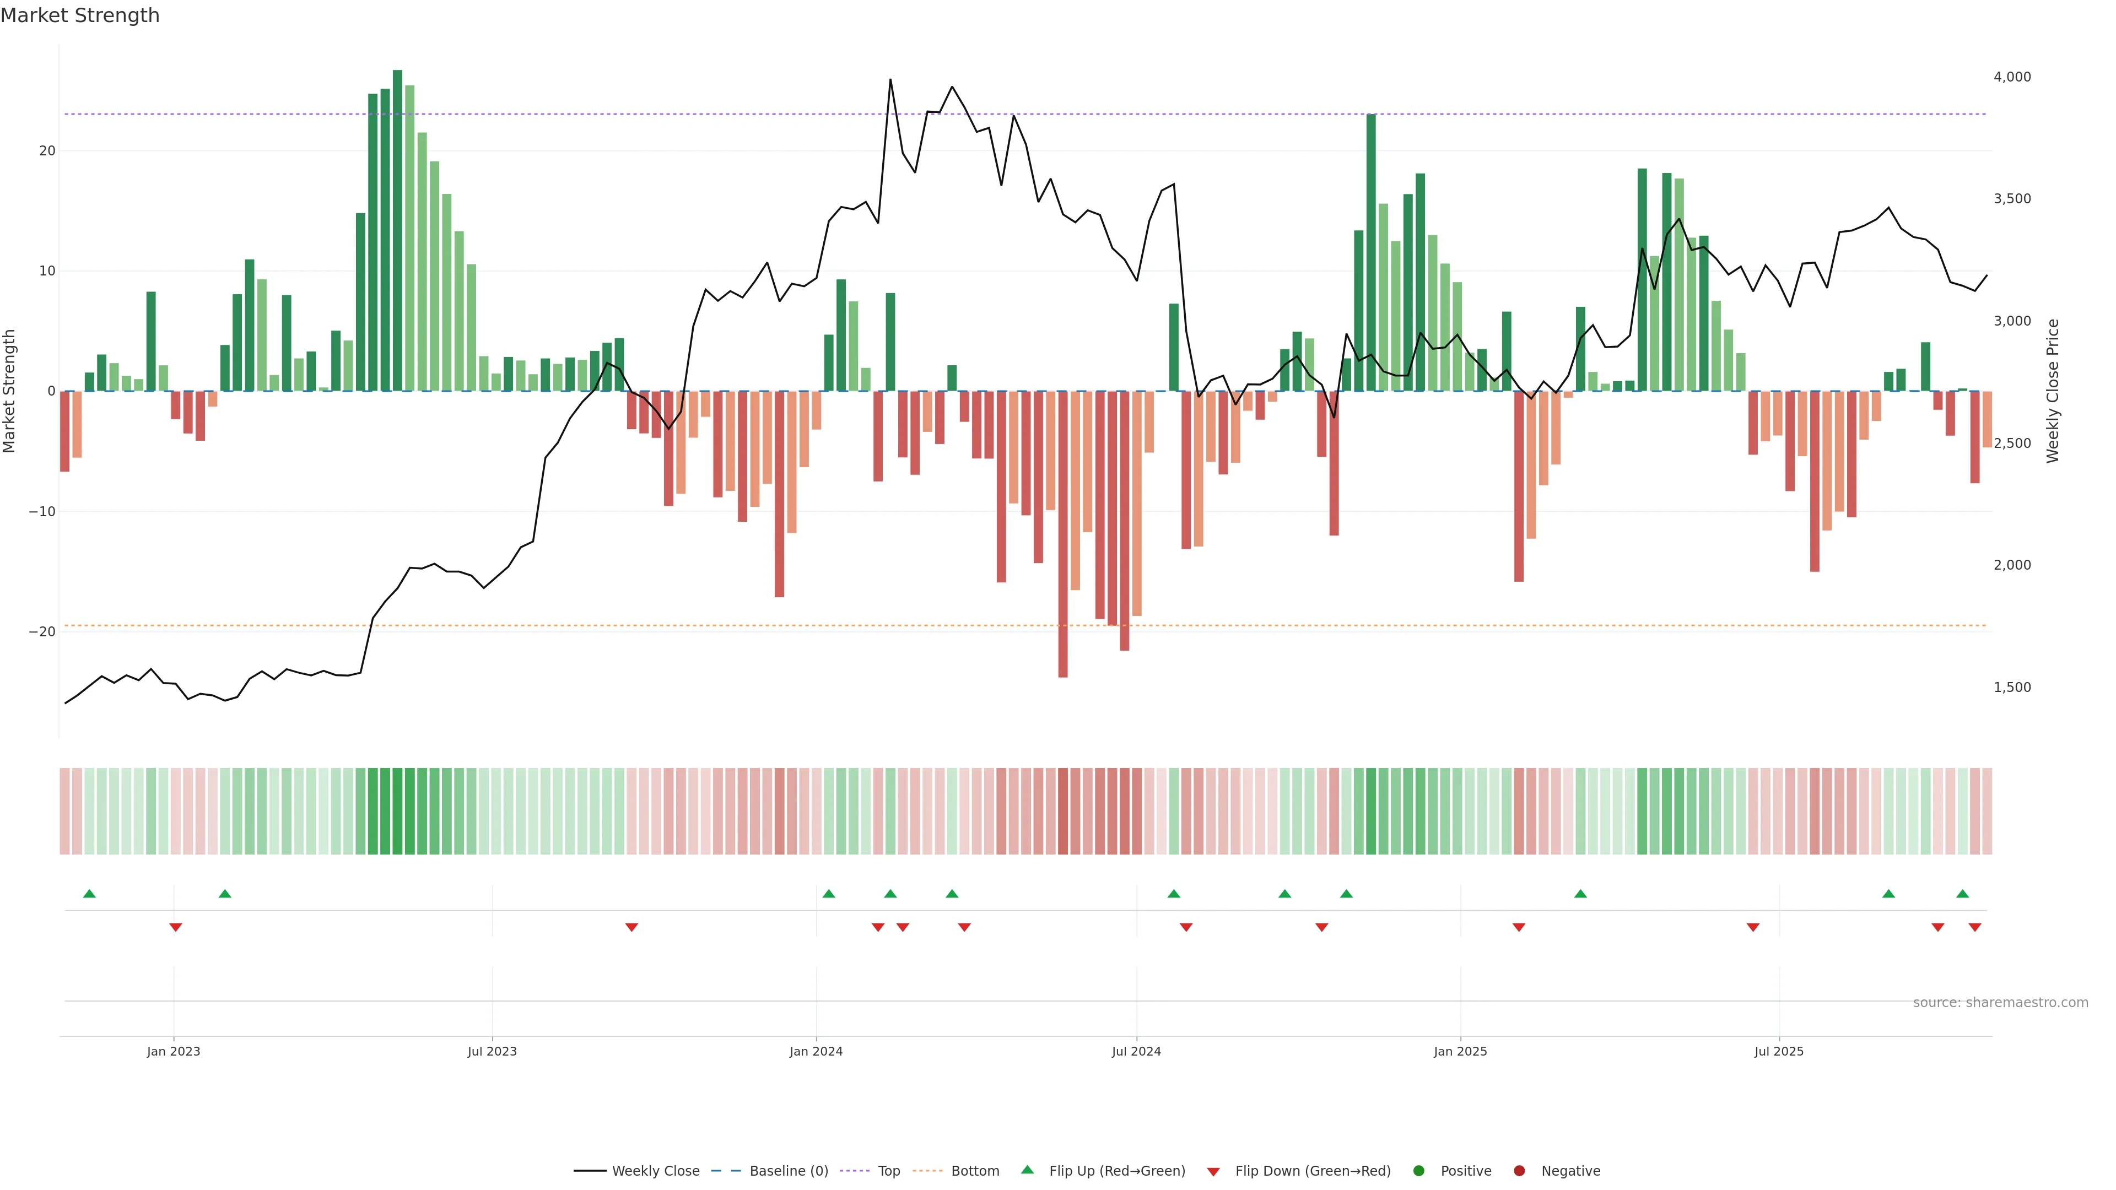Click the first green flip-up triangle marker
This screenshot has width=2116, height=1190.
pos(89,894)
